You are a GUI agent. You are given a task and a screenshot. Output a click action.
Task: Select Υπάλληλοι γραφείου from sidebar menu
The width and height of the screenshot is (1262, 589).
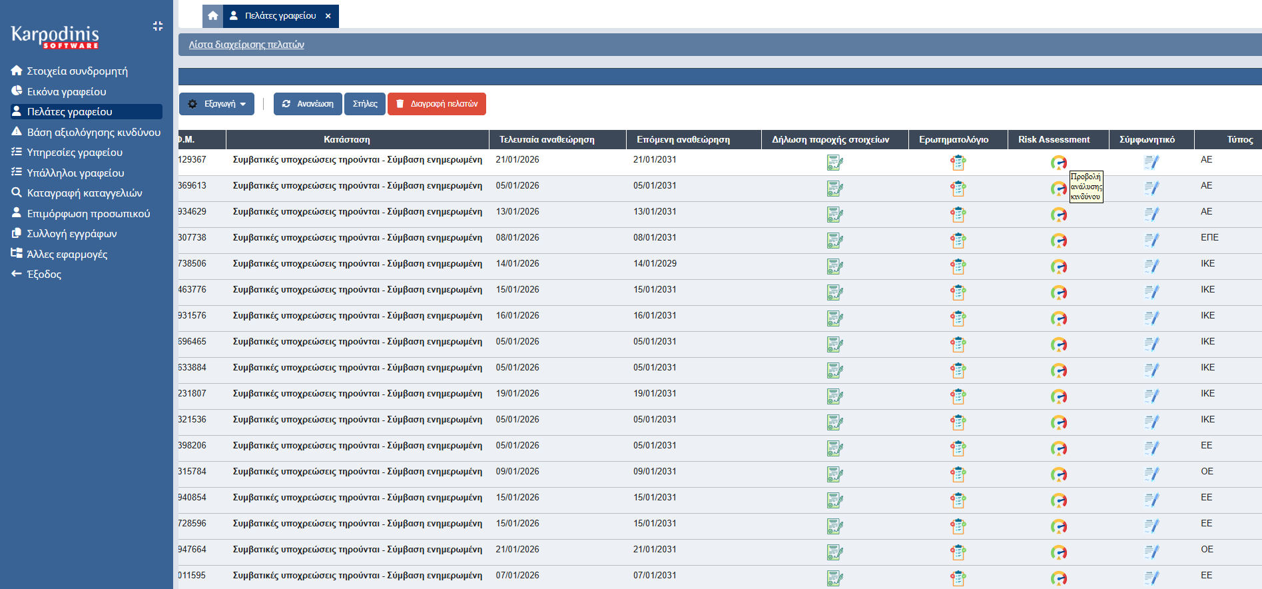75,173
